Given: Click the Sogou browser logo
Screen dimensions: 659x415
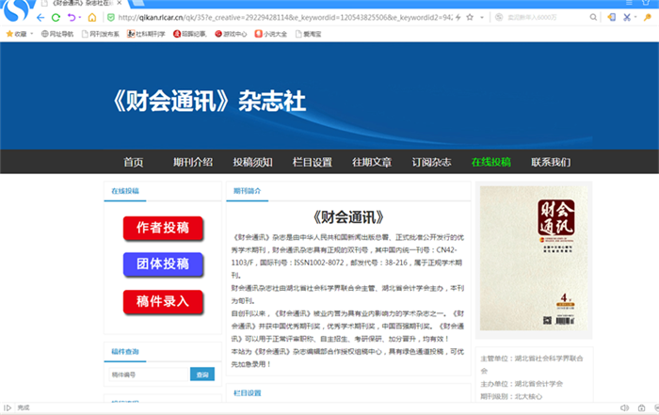Looking at the screenshot, I should (x=18, y=10).
